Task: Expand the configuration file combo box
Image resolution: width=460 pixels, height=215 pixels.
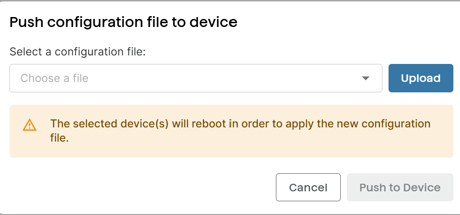Action: point(195,78)
